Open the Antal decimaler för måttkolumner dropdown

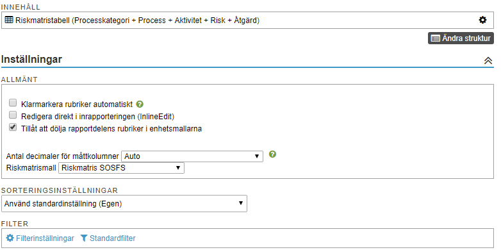point(192,156)
